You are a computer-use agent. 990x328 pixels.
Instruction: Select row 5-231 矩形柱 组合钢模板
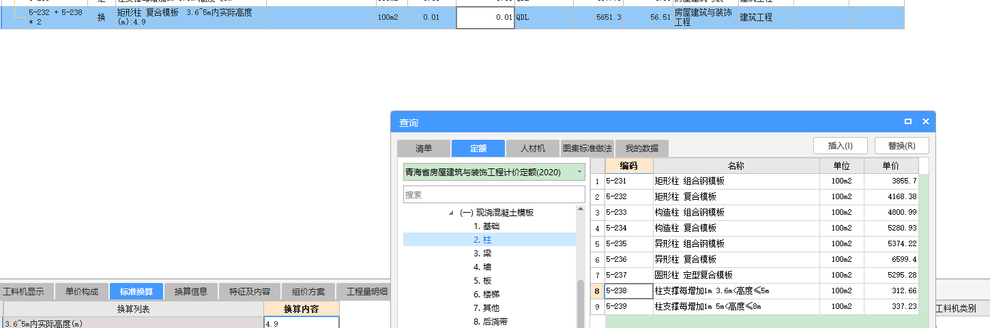(754, 181)
